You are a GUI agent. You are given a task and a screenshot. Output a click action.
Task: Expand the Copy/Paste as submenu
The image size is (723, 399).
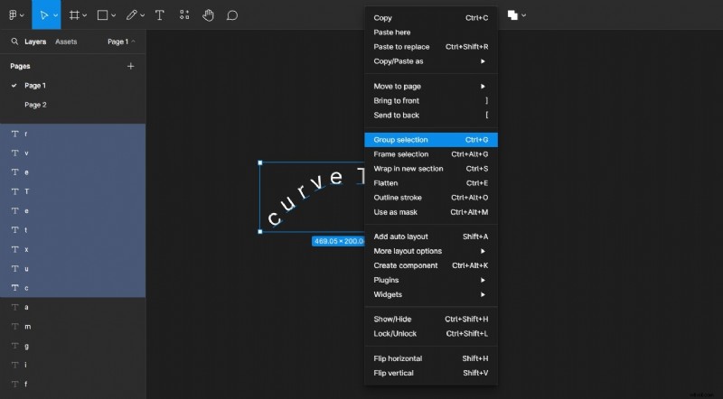430,60
